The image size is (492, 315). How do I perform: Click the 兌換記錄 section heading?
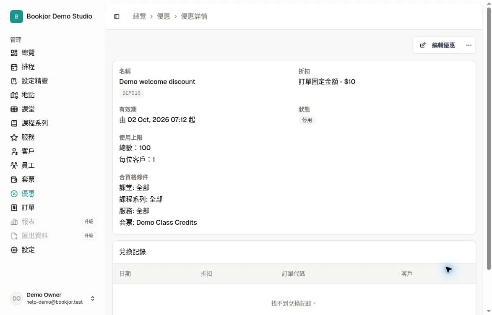coord(133,252)
